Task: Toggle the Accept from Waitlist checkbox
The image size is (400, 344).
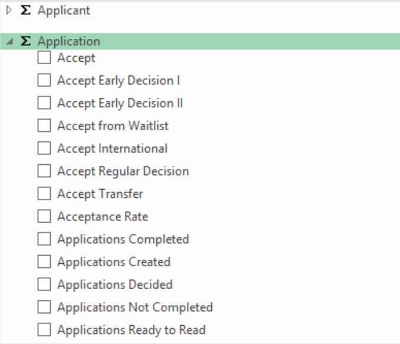Action: click(x=44, y=125)
